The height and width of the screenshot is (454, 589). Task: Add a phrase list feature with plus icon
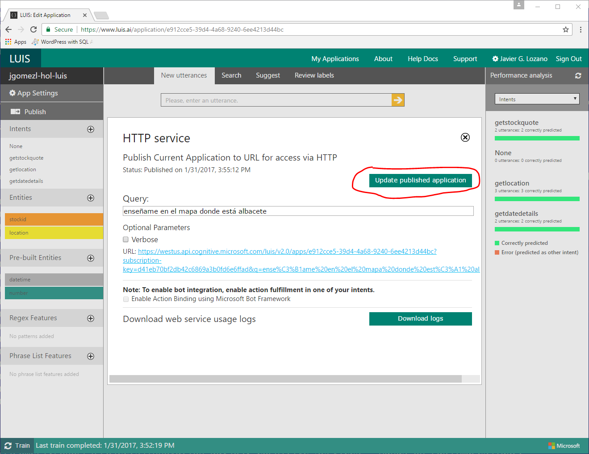[91, 356]
